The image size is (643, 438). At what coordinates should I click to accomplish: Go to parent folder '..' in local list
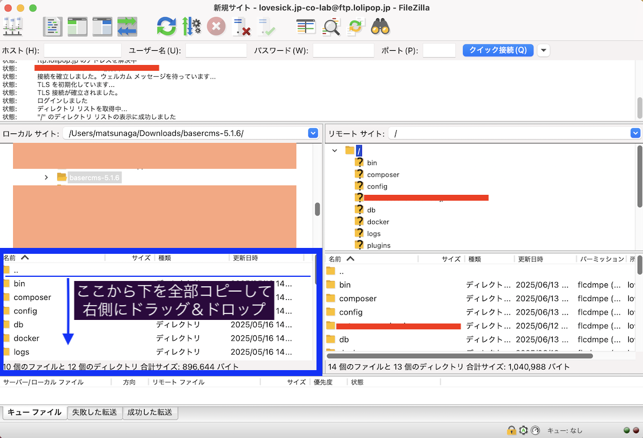[15, 270]
